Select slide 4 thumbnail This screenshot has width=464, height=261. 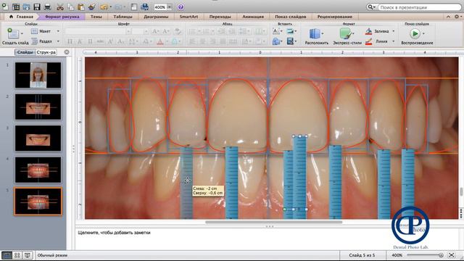[38, 170]
